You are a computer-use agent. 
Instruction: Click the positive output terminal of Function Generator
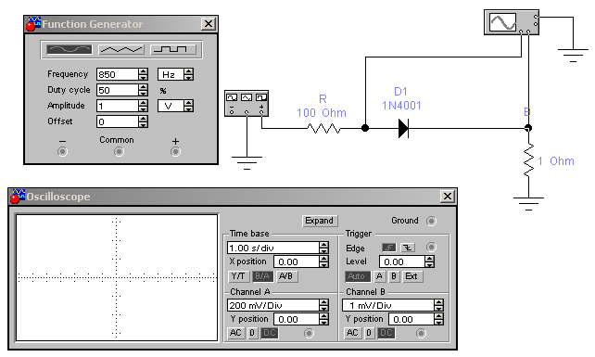(x=175, y=152)
